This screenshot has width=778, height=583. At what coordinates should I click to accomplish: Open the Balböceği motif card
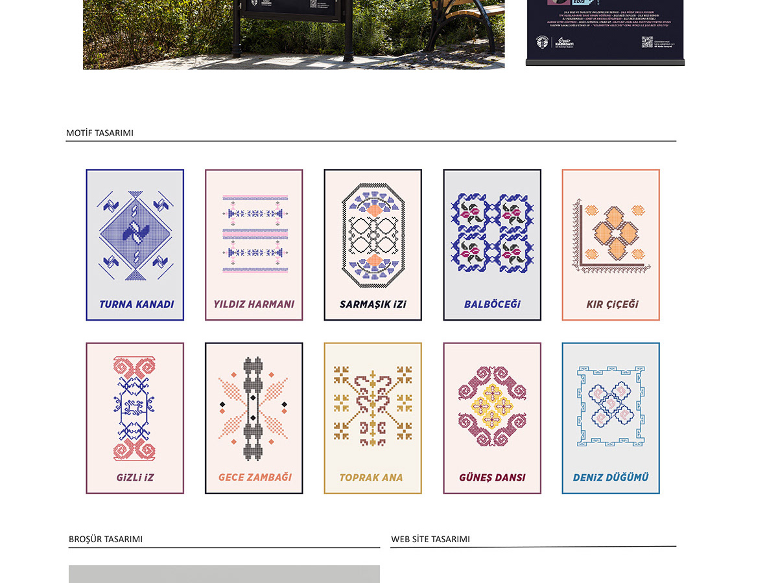tap(492, 245)
